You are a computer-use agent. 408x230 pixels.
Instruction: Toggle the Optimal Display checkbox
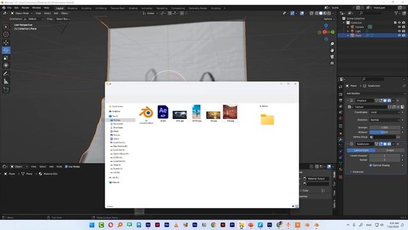click(370, 165)
